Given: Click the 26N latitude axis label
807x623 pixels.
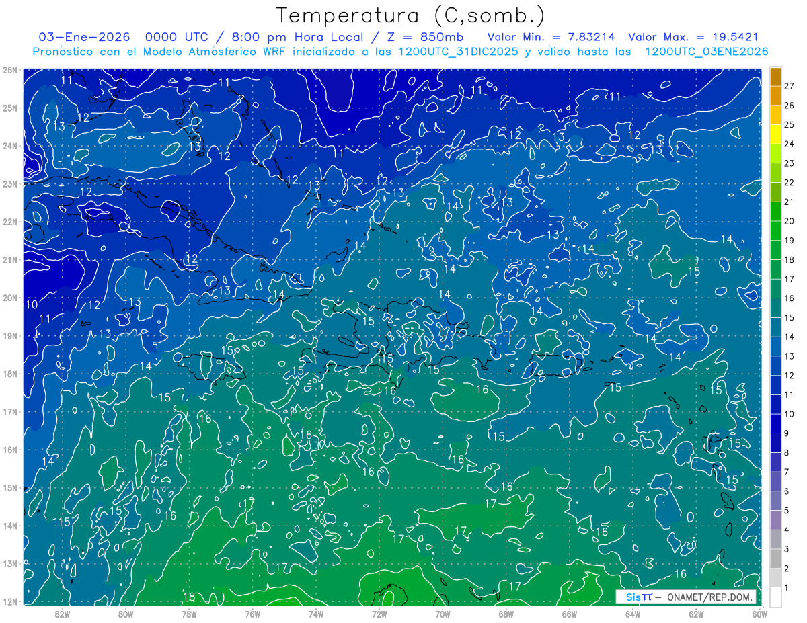Looking at the screenshot, I should (9, 70).
